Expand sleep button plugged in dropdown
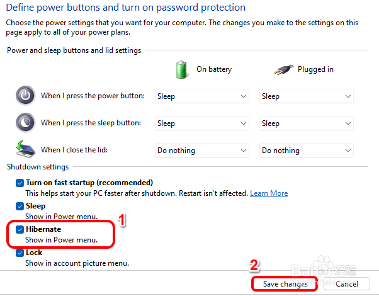This screenshot has height=296, width=379. tap(306, 123)
